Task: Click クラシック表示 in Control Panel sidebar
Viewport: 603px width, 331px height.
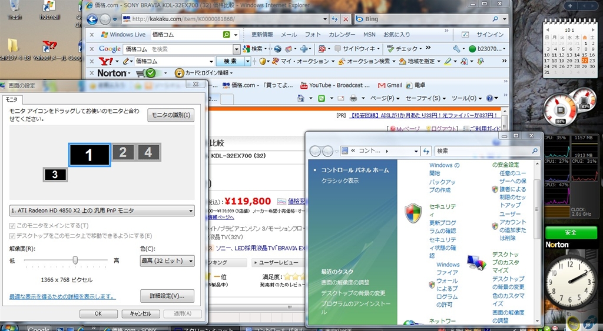Action: click(340, 181)
